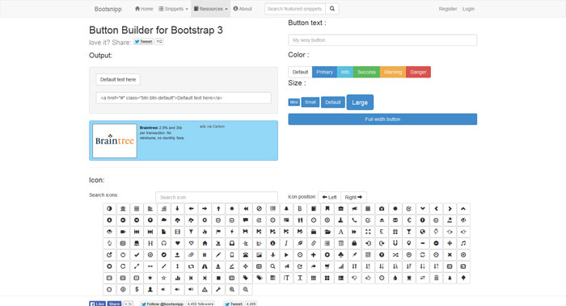Screen dimensions: 566x306
Task: Pick the map marker icon
Action: pos(409,243)
